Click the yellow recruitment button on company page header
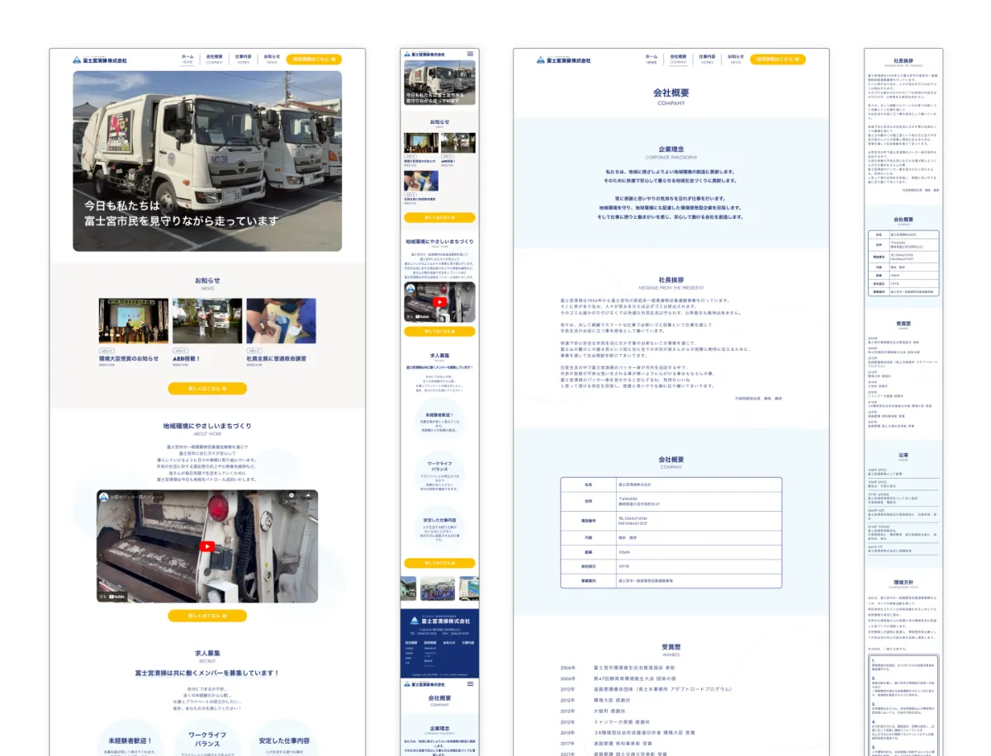 (x=778, y=59)
